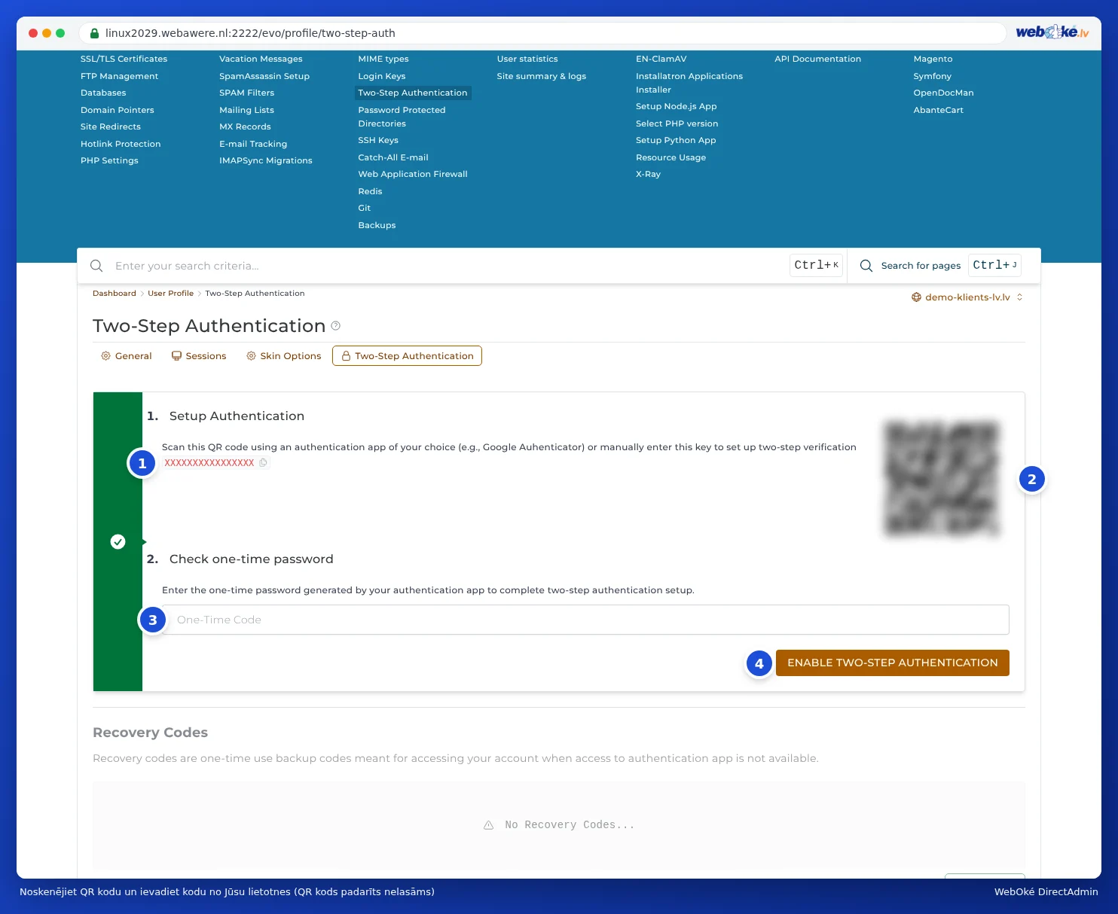Navigate to Web Application Firewall
This screenshot has height=914, width=1118.
[413, 174]
